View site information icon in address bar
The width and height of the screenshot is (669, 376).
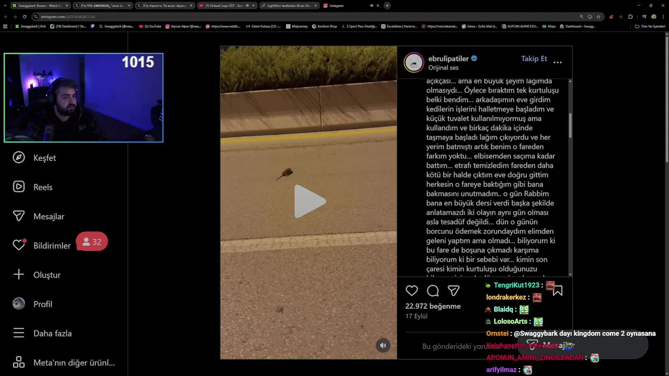(36, 16)
